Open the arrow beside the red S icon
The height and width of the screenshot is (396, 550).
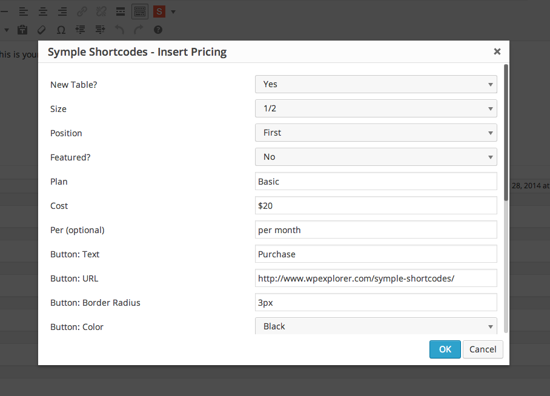[x=173, y=12]
